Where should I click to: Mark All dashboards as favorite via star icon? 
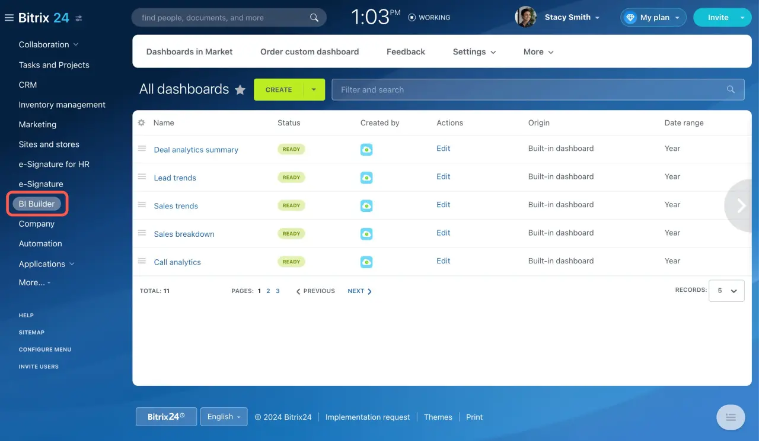pyautogui.click(x=240, y=89)
